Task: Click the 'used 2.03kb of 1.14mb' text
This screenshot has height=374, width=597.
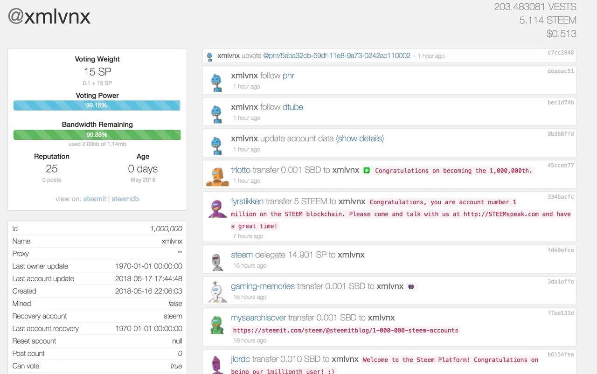Action: point(97,144)
